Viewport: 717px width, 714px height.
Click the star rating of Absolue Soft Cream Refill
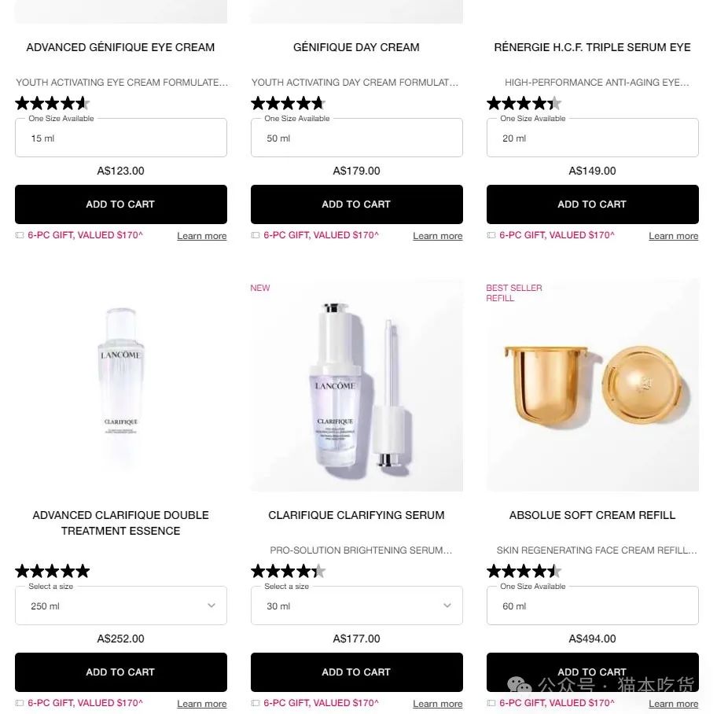click(x=524, y=572)
